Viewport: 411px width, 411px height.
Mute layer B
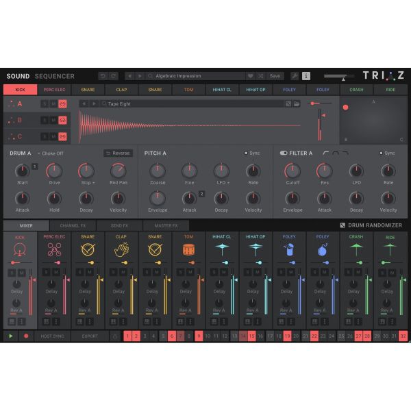point(53,121)
